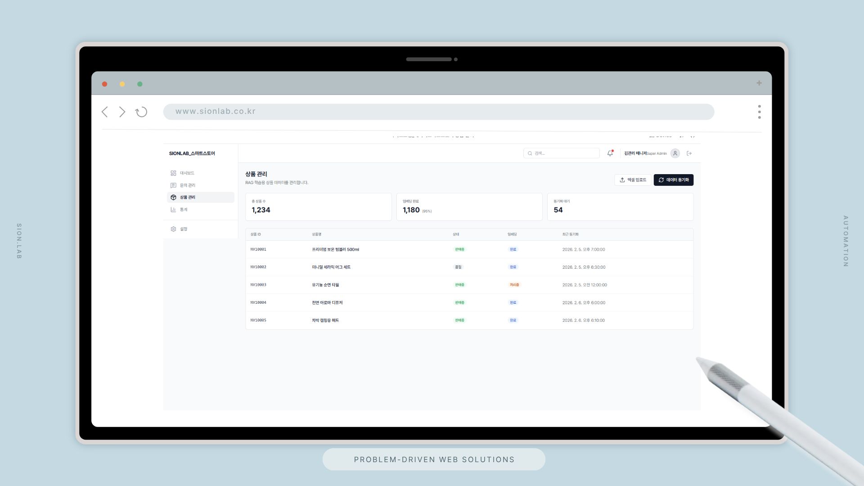Click the notification bell icon
The width and height of the screenshot is (864, 486).
pos(610,153)
